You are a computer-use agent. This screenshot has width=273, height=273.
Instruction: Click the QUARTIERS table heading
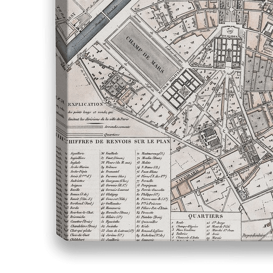(x=205, y=216)
